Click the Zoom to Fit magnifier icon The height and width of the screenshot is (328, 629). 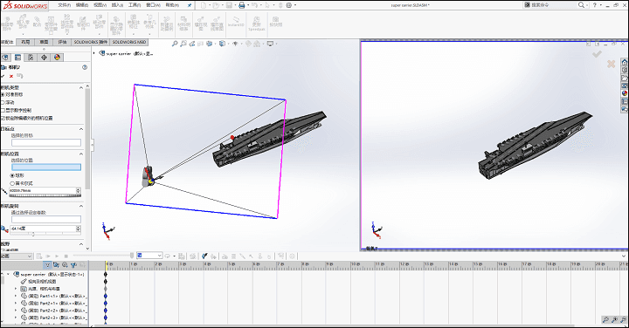tap(175, 44)
